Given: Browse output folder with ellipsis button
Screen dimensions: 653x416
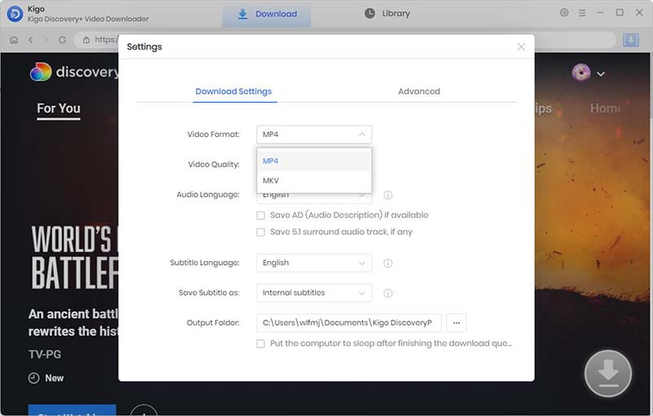Looking at the screenshot, I should pos(456,323).
